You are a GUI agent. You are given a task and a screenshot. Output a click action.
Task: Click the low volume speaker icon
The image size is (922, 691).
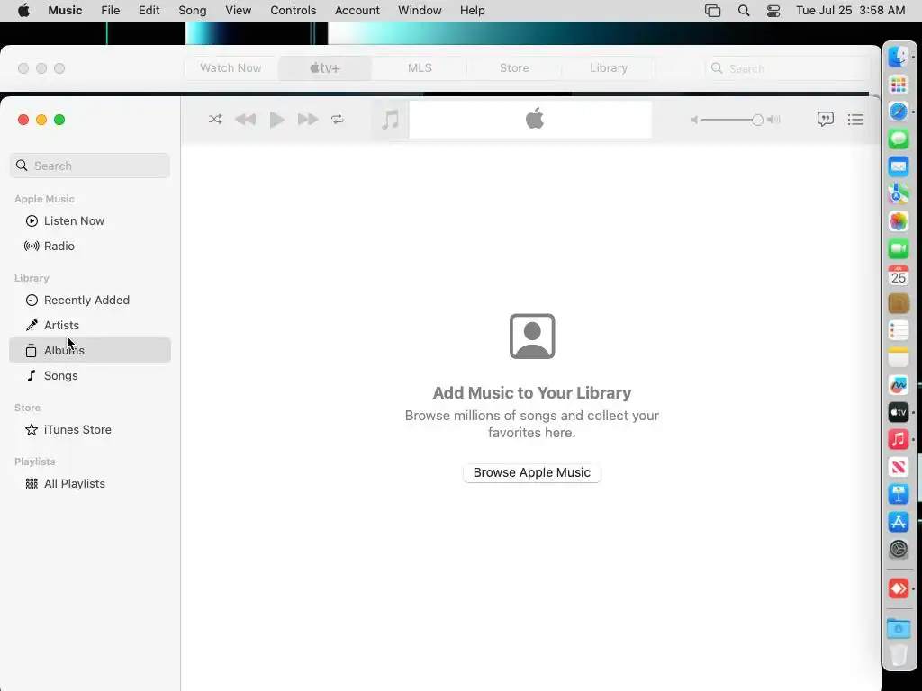pos(694,120)
